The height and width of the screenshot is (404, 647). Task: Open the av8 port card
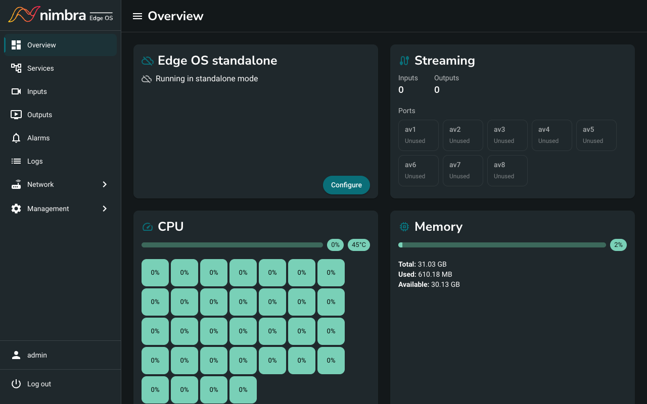click(507, 171)
